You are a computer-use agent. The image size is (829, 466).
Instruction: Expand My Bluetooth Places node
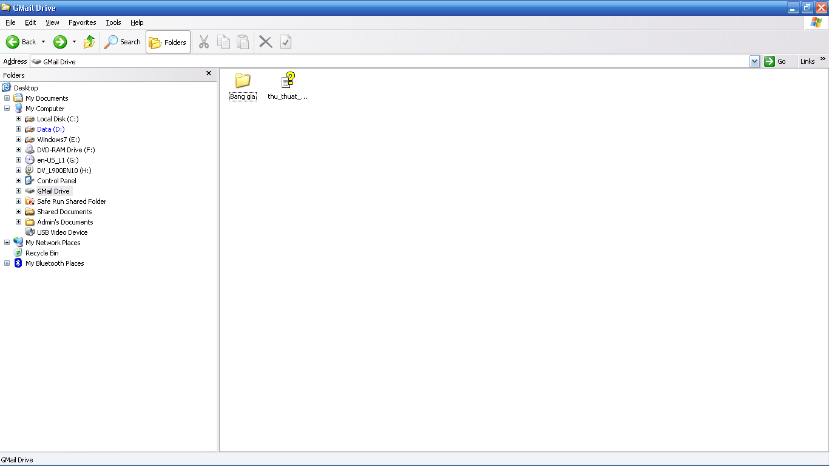[x=7, y=263]
